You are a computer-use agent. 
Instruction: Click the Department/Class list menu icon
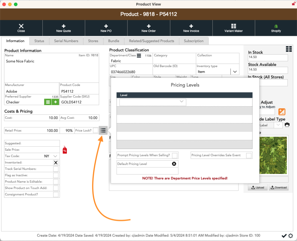tap(139, 56)
